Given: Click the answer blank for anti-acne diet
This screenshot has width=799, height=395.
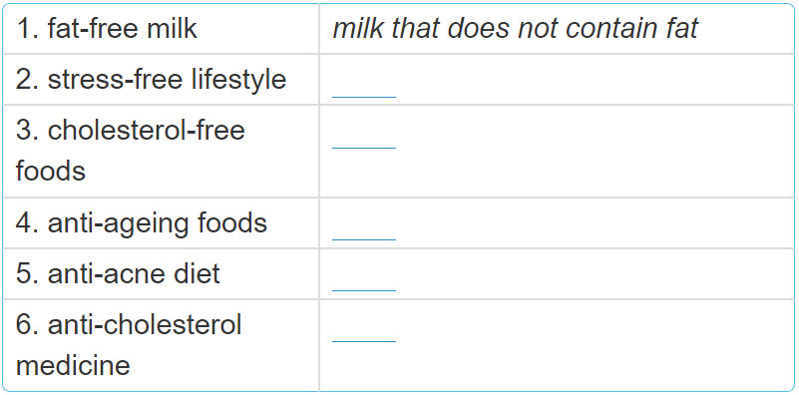Looking at the screenshot, I should (364, 280).
